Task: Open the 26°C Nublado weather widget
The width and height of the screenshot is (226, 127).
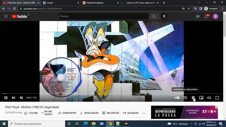Action: click(178, 124)
